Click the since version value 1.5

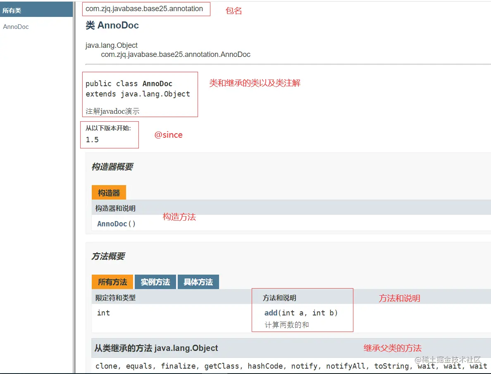tap(92, 140)
